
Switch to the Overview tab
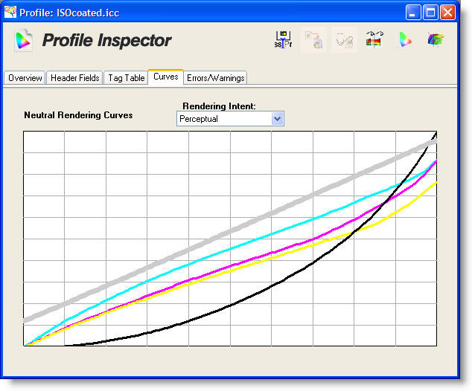coord(25,78)
